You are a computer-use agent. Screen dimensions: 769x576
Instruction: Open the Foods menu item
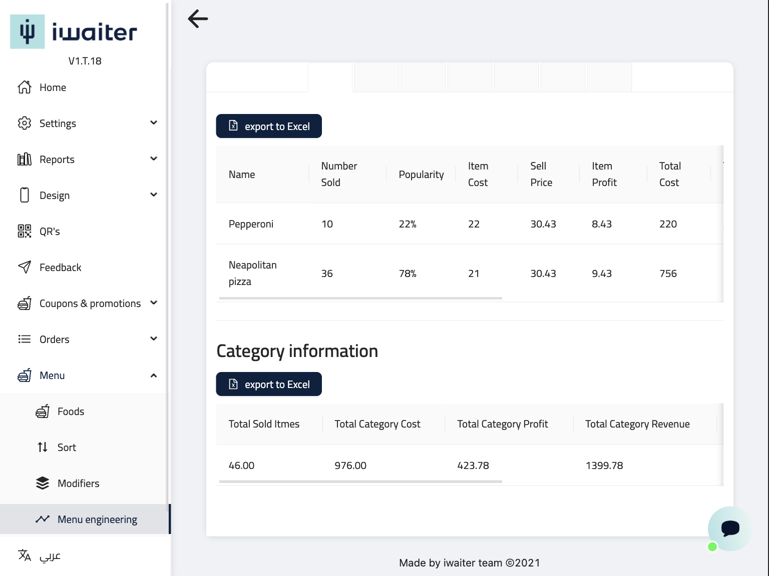point(71,411)
